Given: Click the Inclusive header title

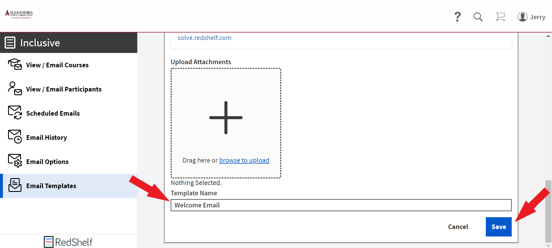Looking at the screenshot, I should point(40,43).
